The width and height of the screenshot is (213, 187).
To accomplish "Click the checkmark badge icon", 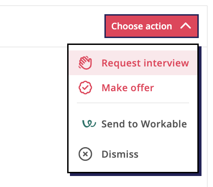I will [85, 88].
